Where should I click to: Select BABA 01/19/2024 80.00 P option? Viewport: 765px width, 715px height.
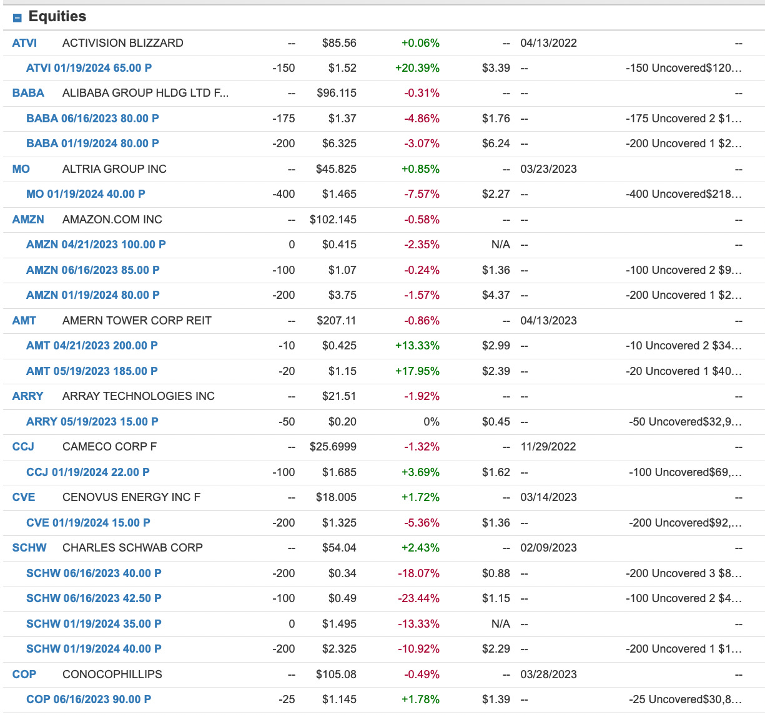(x=92, y=143)
